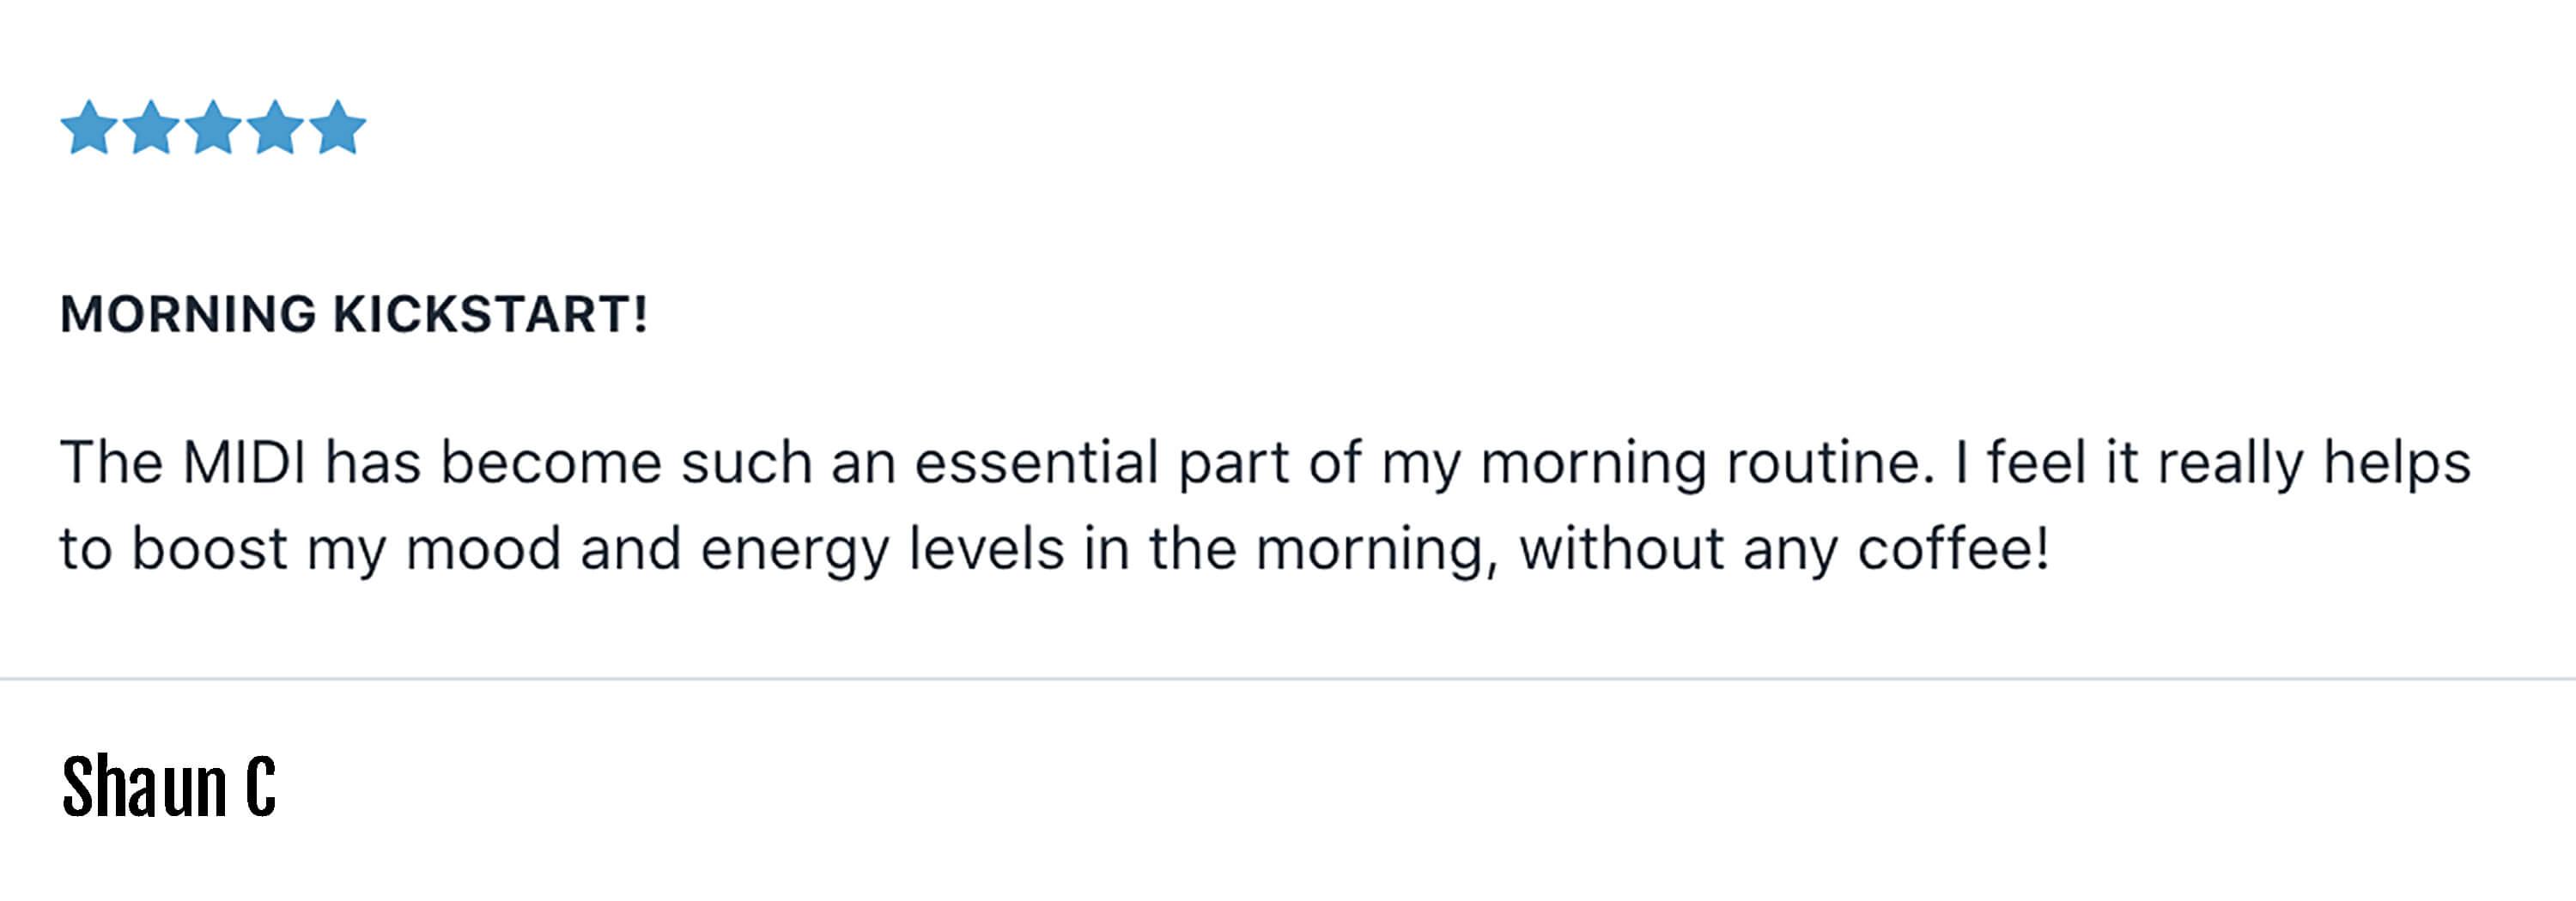Click the MORNING KICKSTART! review title
2576x901 pixels.
(x=354, y=314)
